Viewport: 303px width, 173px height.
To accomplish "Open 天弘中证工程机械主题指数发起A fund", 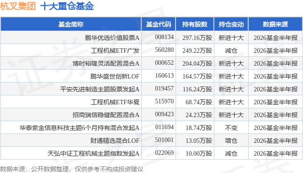I will (94, 153).
